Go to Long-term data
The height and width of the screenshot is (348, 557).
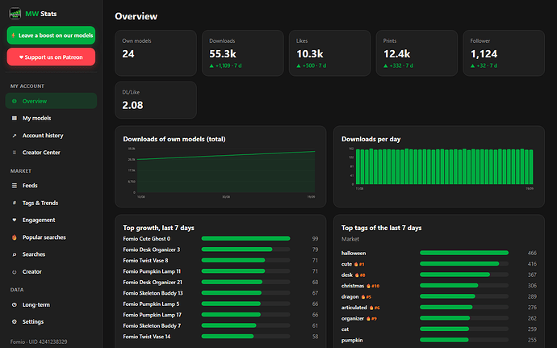click(x=51, y=304)
